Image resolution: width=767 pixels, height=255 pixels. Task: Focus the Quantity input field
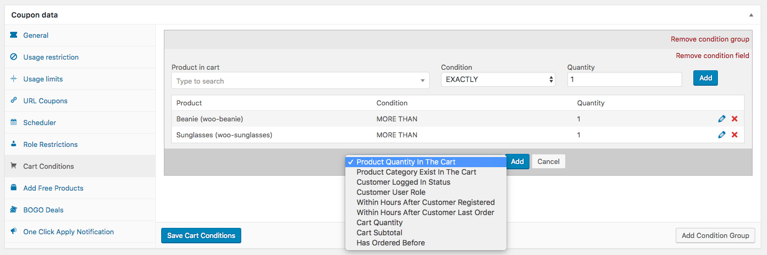point(624,79)
